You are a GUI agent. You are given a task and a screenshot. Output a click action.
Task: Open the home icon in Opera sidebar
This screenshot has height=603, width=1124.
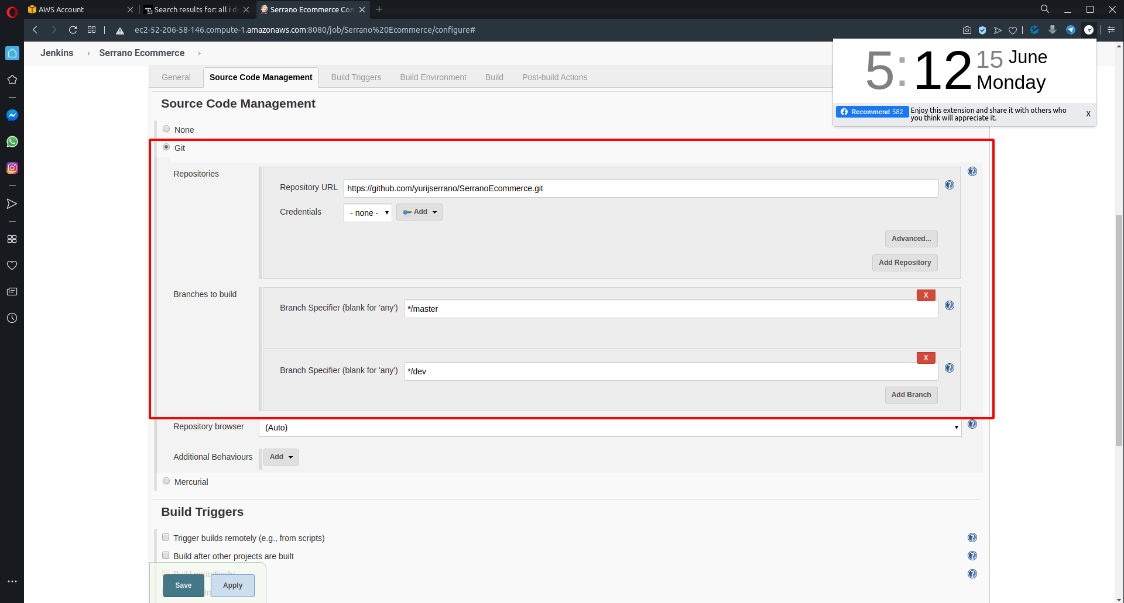12,53
